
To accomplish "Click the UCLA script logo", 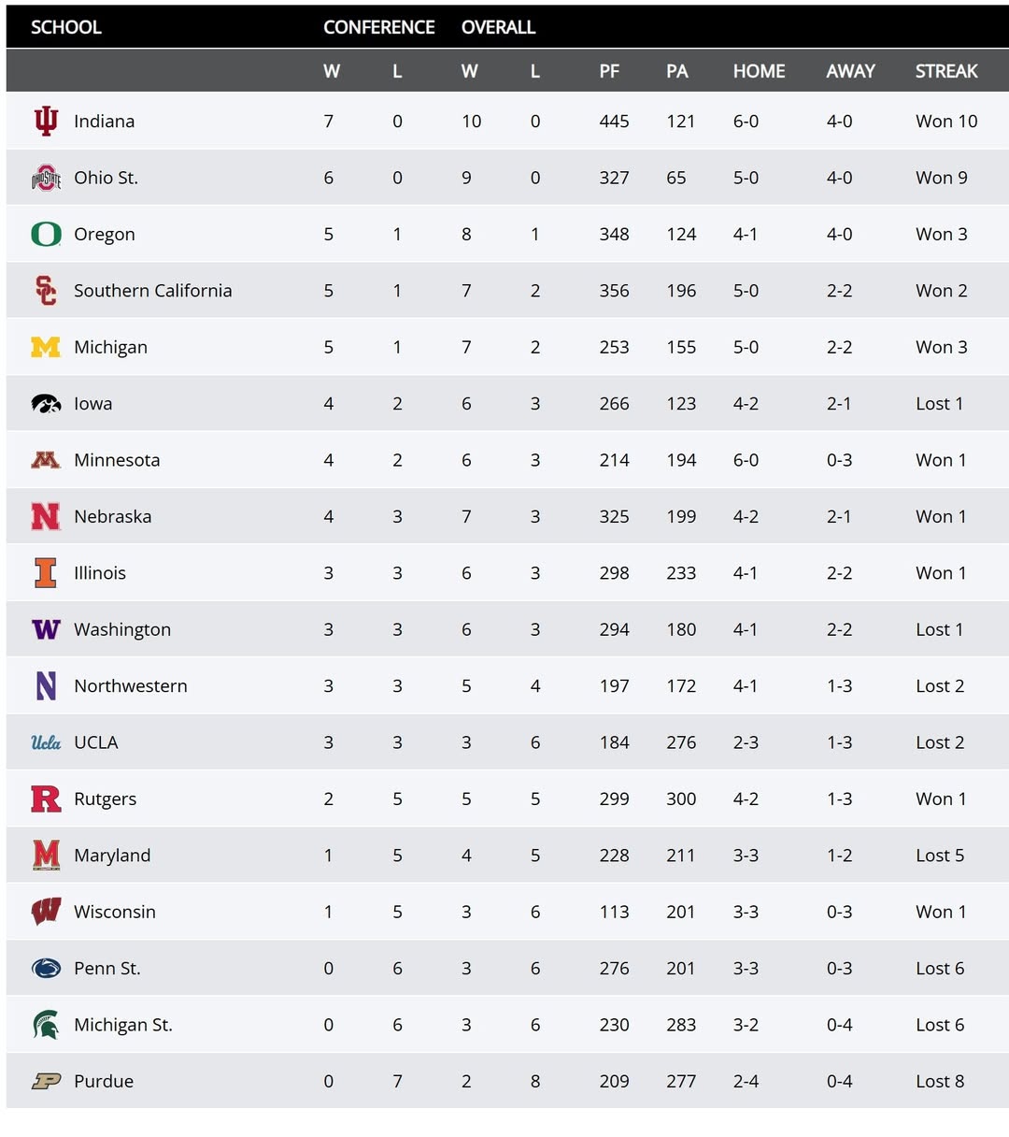I will 46,742.
